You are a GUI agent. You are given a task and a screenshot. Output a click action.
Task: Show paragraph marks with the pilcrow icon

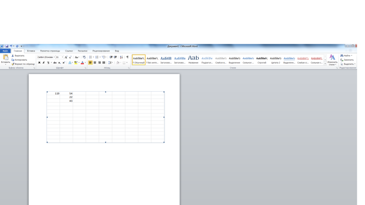pos(127,57)
